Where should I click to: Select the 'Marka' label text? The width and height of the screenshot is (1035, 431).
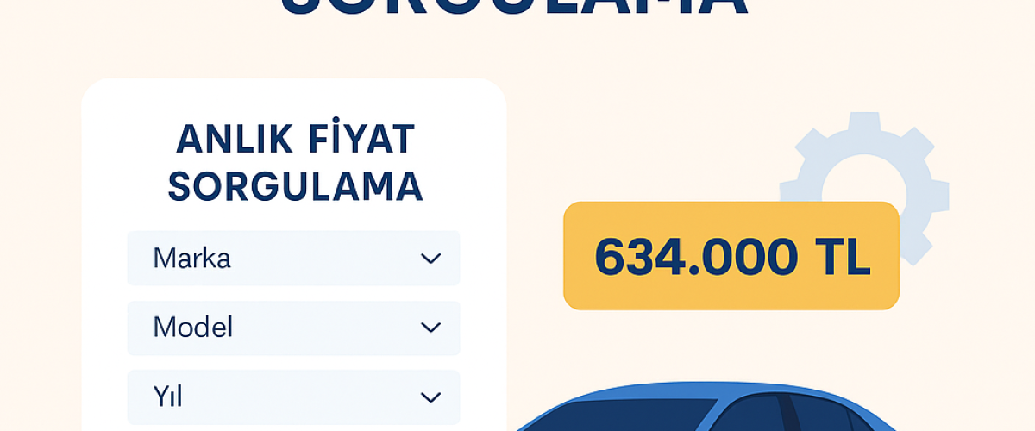click(191, 258)
